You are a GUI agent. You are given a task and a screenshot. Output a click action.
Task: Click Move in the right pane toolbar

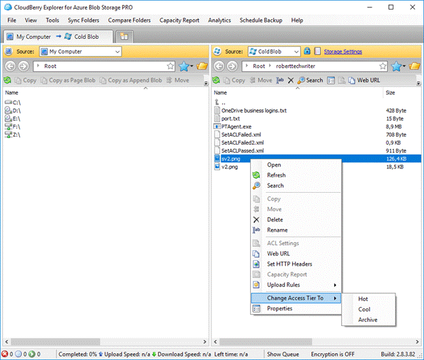pos(261,80)
